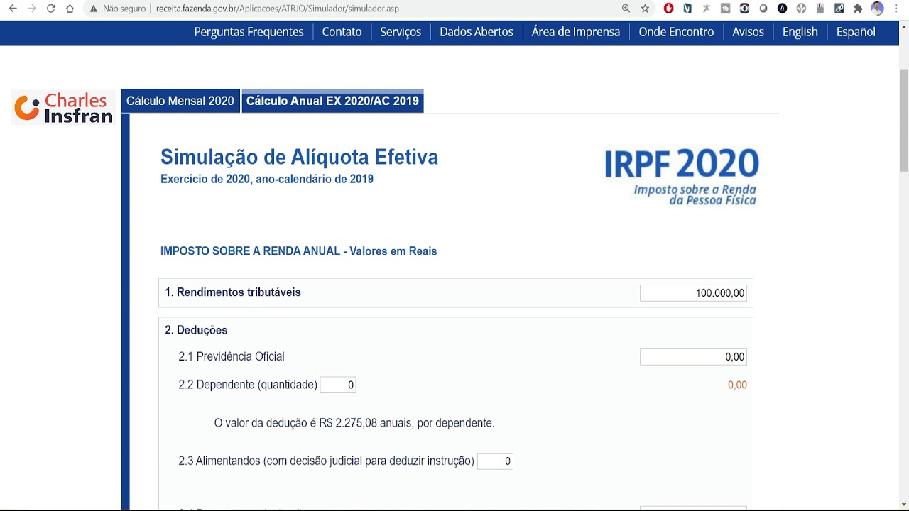
Task: Click 'O valor da dedução é R$ 2.275,08' note
Action: pyautogui.click(x=354, y=423)
